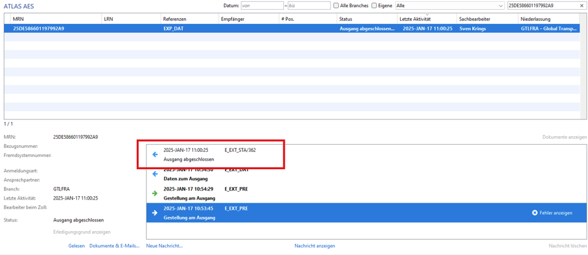
Task: Click the blue arrow icon of Daten zum Ausgang
Action: tap(155, 174)
